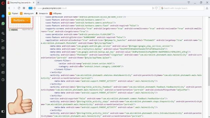Open the Jabong.com bookmark
210x118 pixels.
(x=27, y=13)
